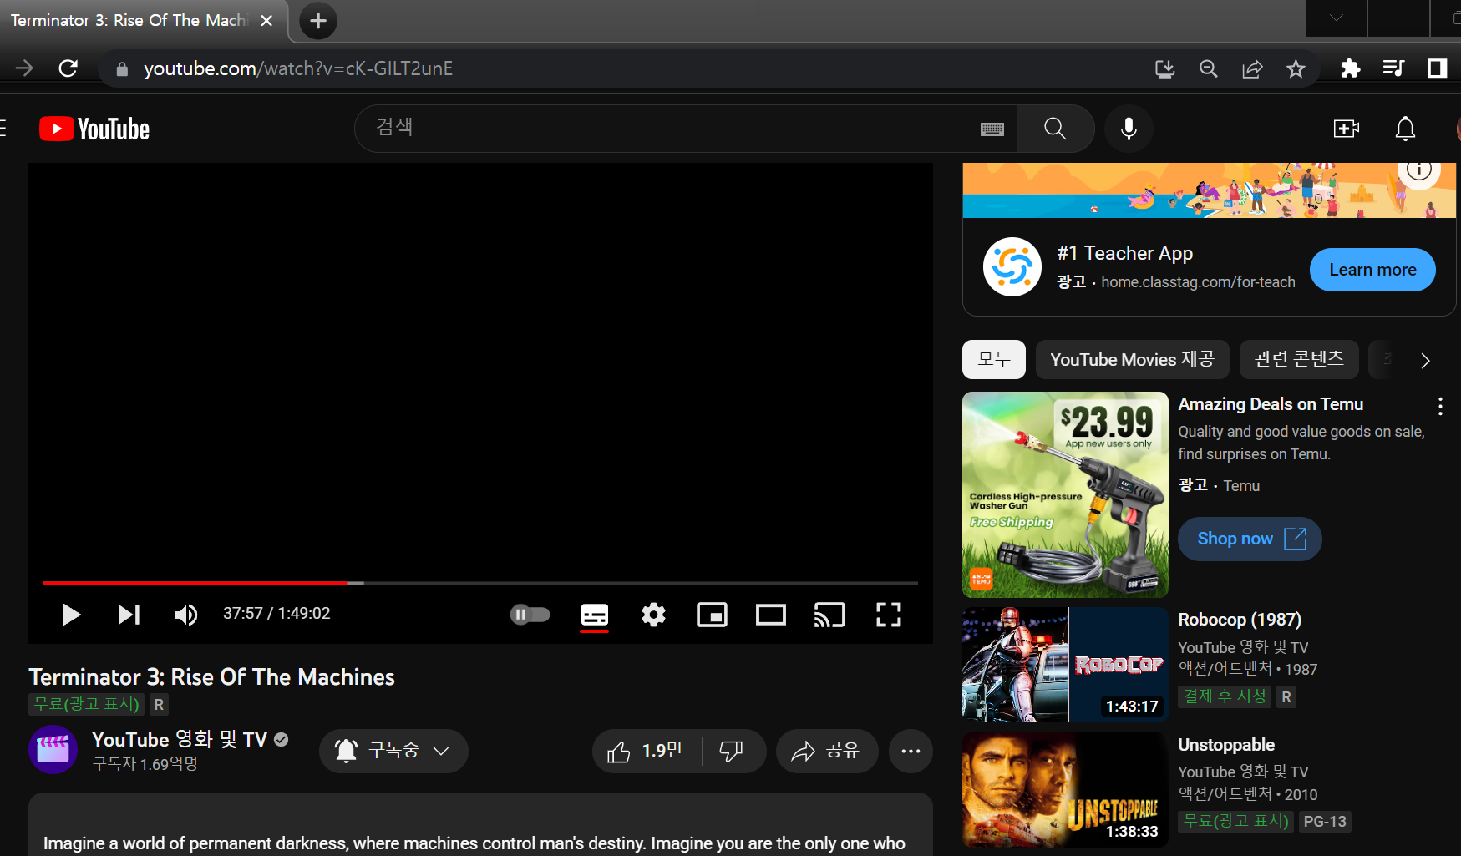Enter fullscreen mode

click(x=889, y=615)
